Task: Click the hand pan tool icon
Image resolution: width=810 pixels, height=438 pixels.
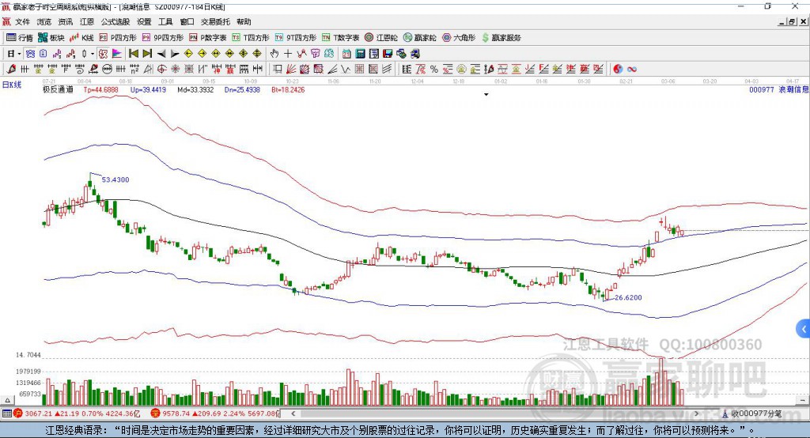Action: tap(274, 54)
